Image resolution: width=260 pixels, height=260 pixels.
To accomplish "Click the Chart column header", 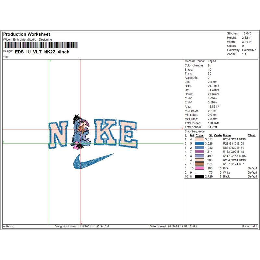I will pyautogui.click(x=252, y=135).
